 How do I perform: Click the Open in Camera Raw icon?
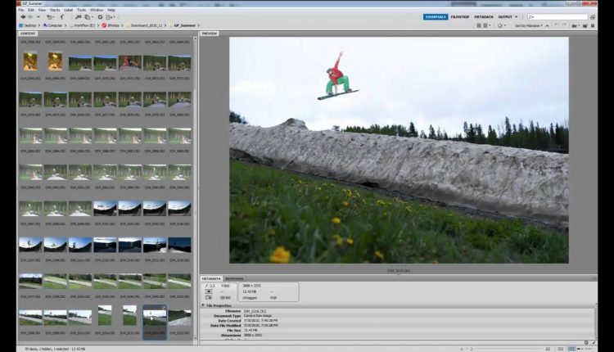(100, 17)
